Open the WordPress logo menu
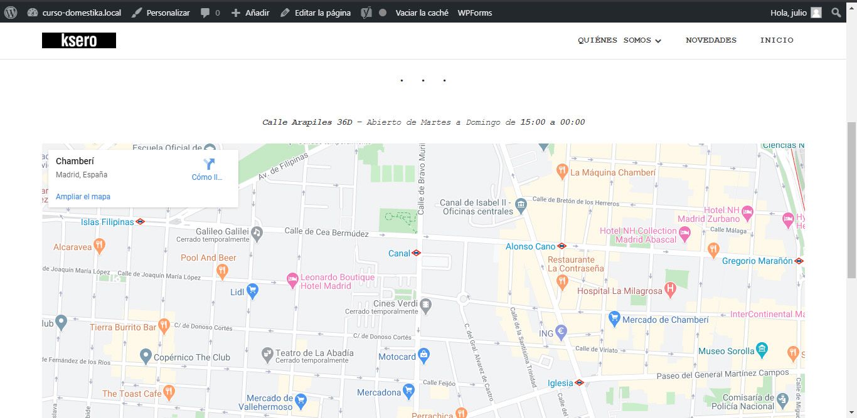Image resolution: width=857 pixels, height=418 pixels. pyautogui.click(x=11, y=12)
